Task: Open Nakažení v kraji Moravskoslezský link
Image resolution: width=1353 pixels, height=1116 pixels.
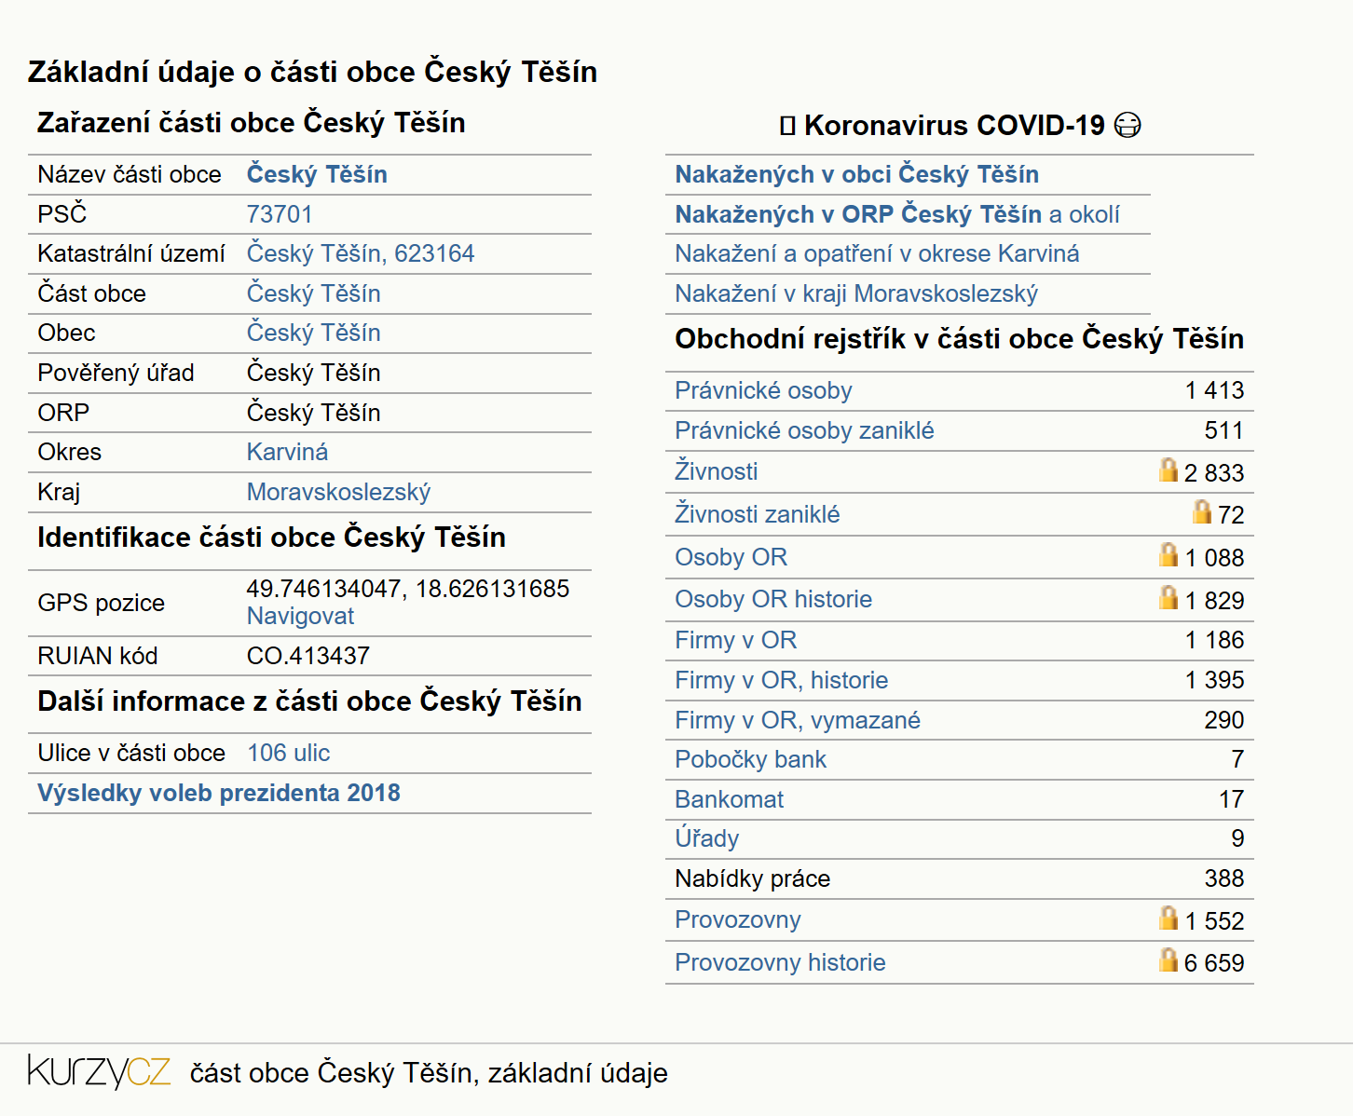Action: click(856, 293)
